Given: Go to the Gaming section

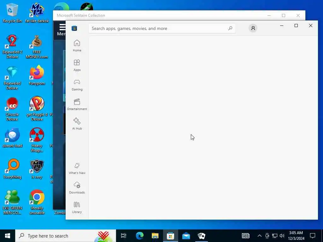Looking at the screenshot, I should [77, 85].
